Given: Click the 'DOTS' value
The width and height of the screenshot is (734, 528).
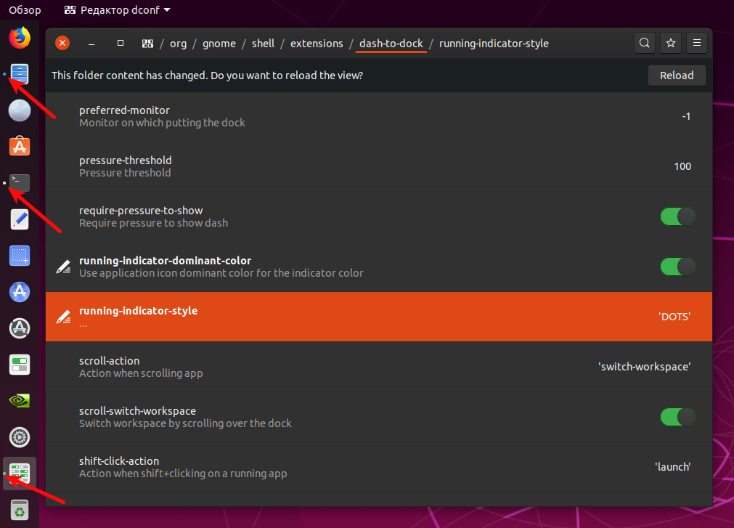Looking at the screenshot, I should 674,317.
